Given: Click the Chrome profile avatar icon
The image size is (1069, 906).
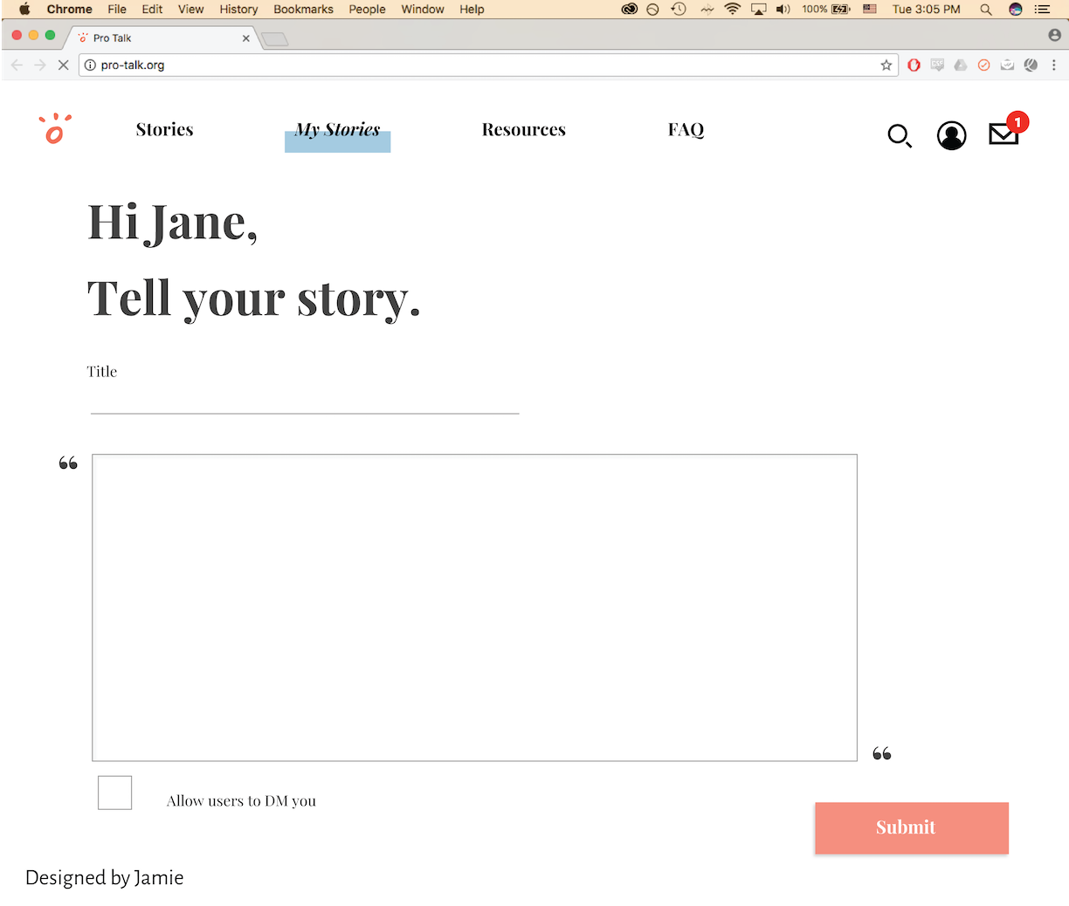Looking at the screenshot, I should [x=1055, y=35].
